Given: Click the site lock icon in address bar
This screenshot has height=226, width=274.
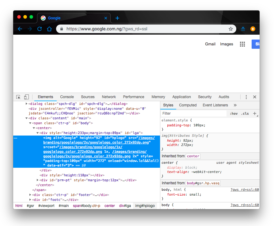Looking at the screenshot, I should [x=62, y=29].
